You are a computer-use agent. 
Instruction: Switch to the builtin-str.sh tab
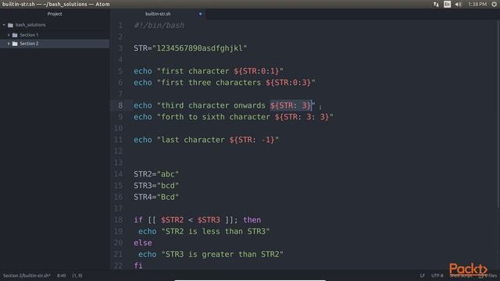(x=158, y=14)
